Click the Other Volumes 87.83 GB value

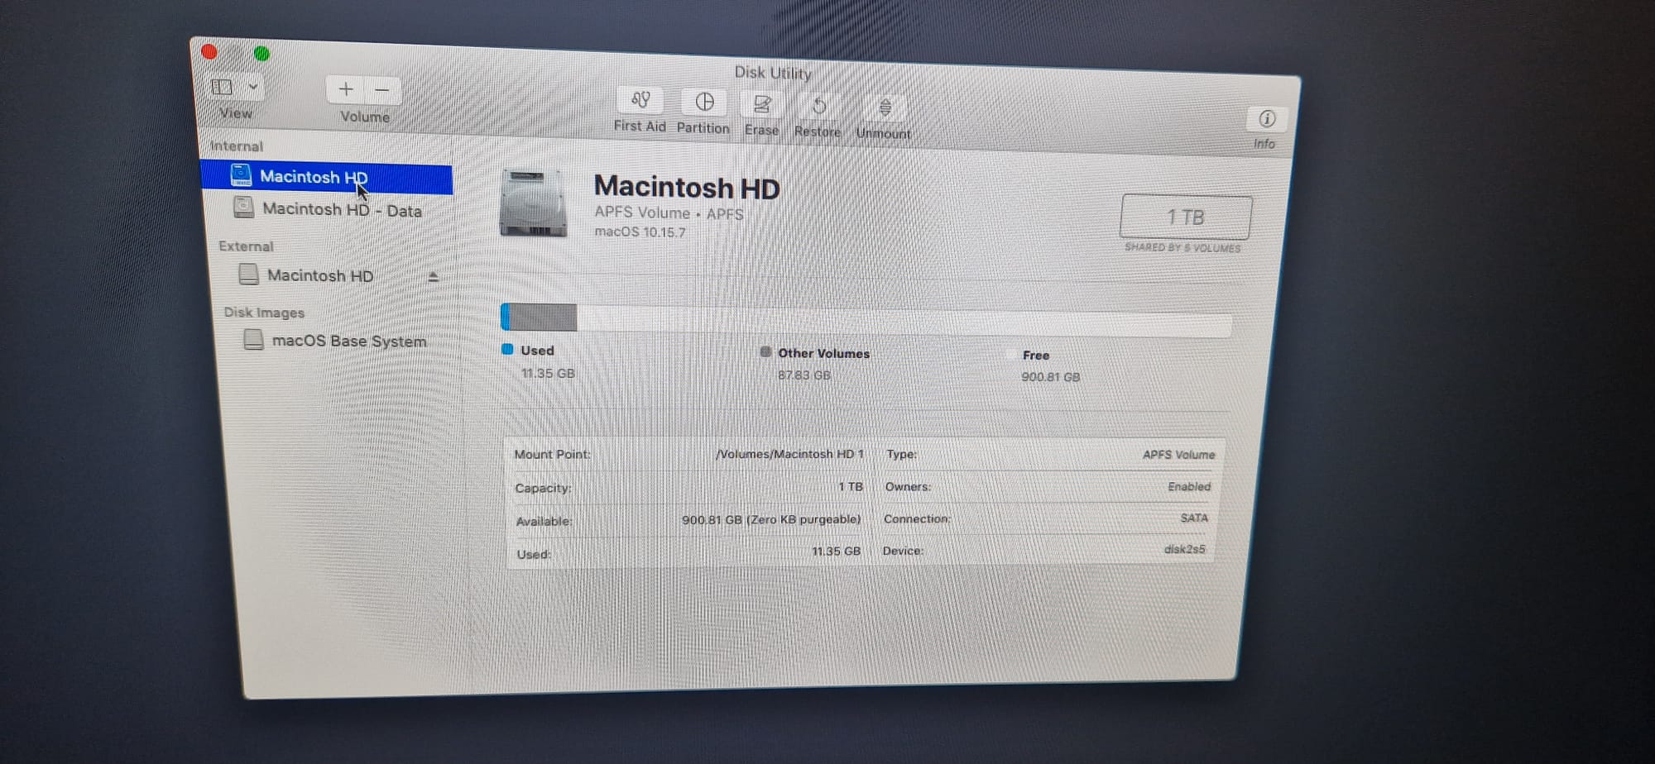click(x=804, y=375)
